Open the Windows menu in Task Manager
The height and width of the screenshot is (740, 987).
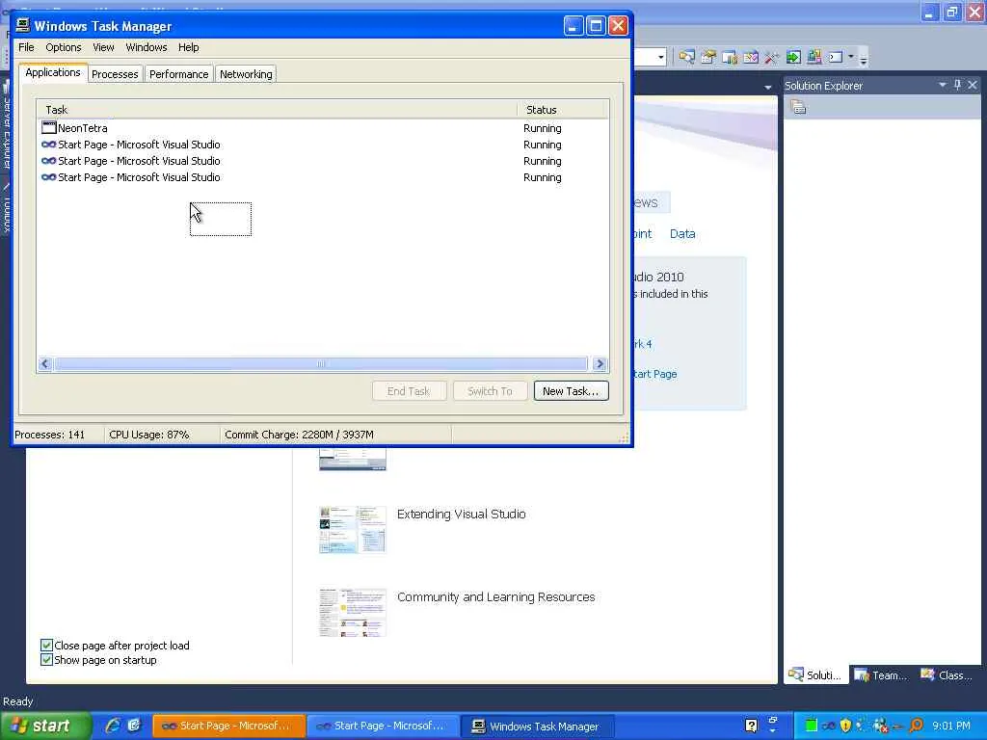pos(147,47)
